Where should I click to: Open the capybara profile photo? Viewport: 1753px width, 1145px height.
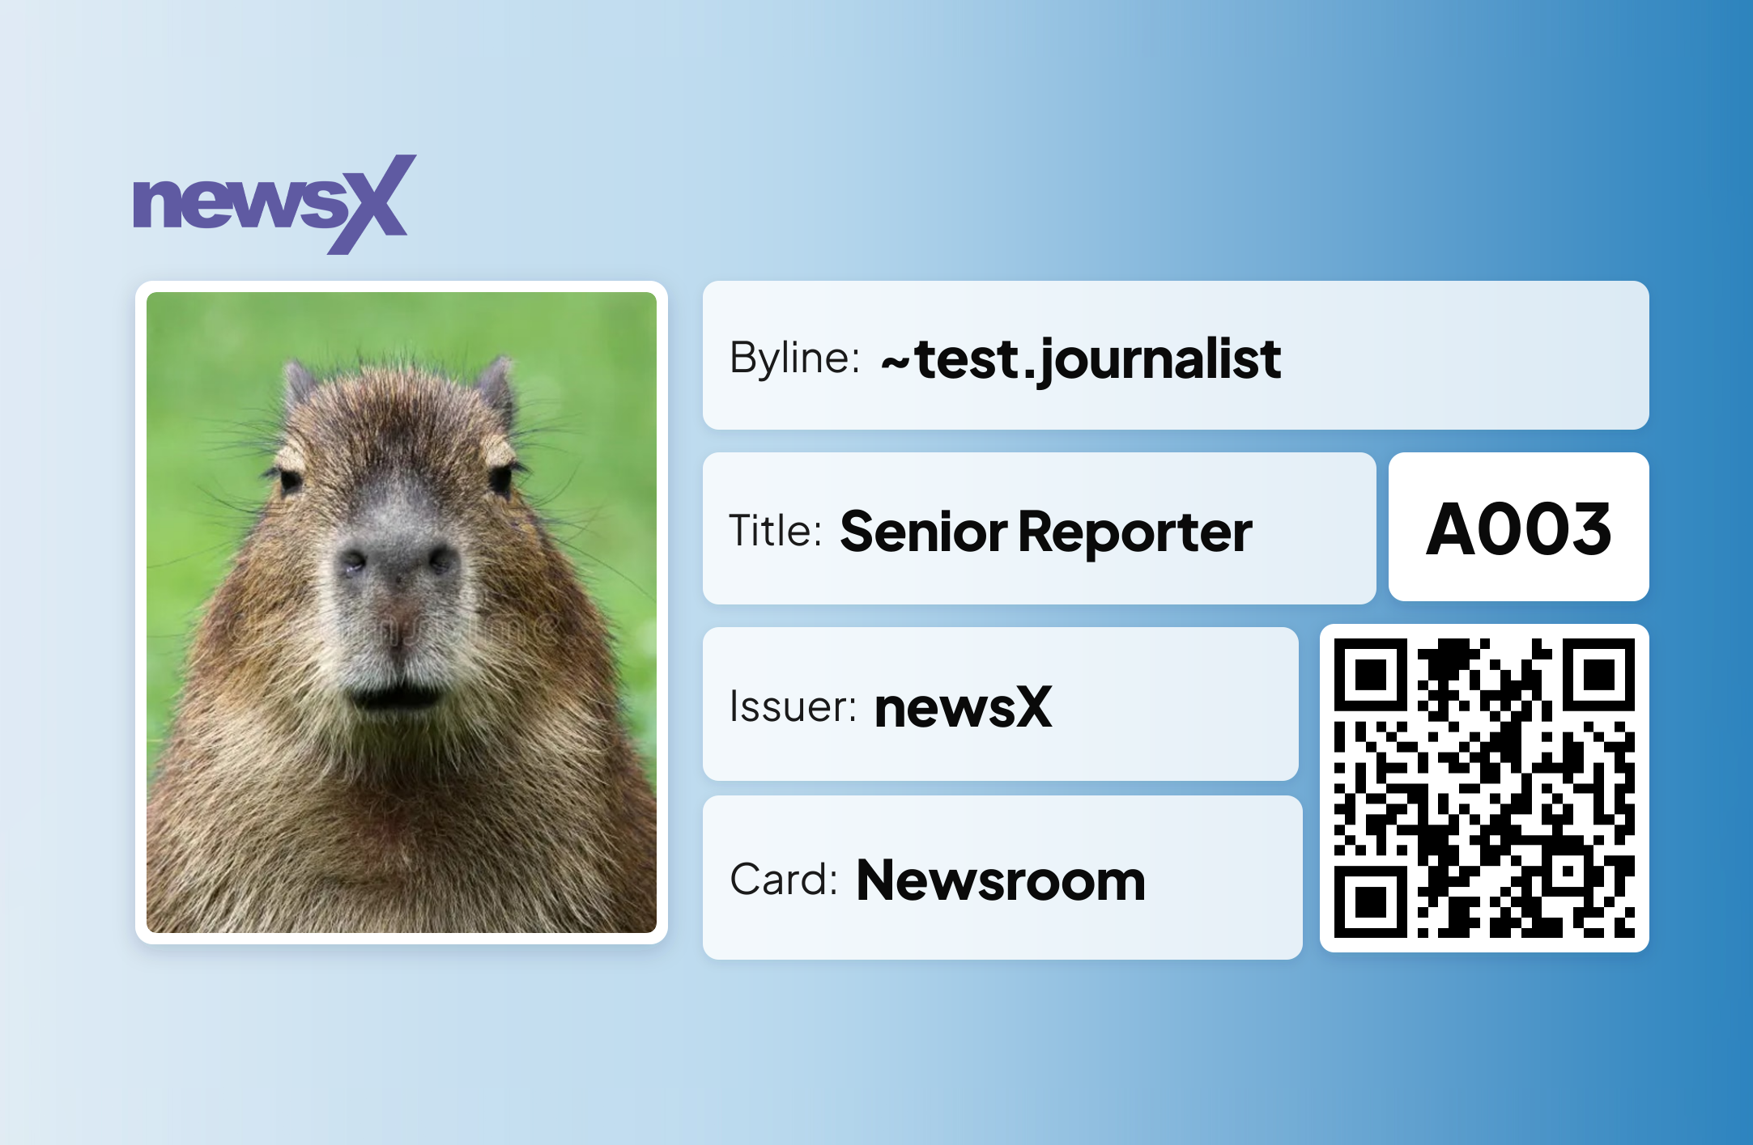coord(401,613)
